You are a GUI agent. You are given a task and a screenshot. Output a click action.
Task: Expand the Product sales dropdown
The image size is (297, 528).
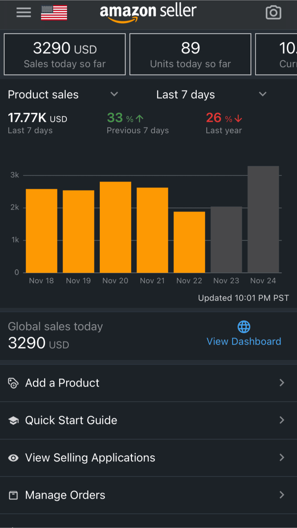pos(114,94)
